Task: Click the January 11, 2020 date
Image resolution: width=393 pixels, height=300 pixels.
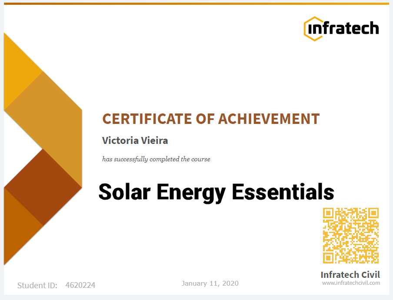Action: 210,283
